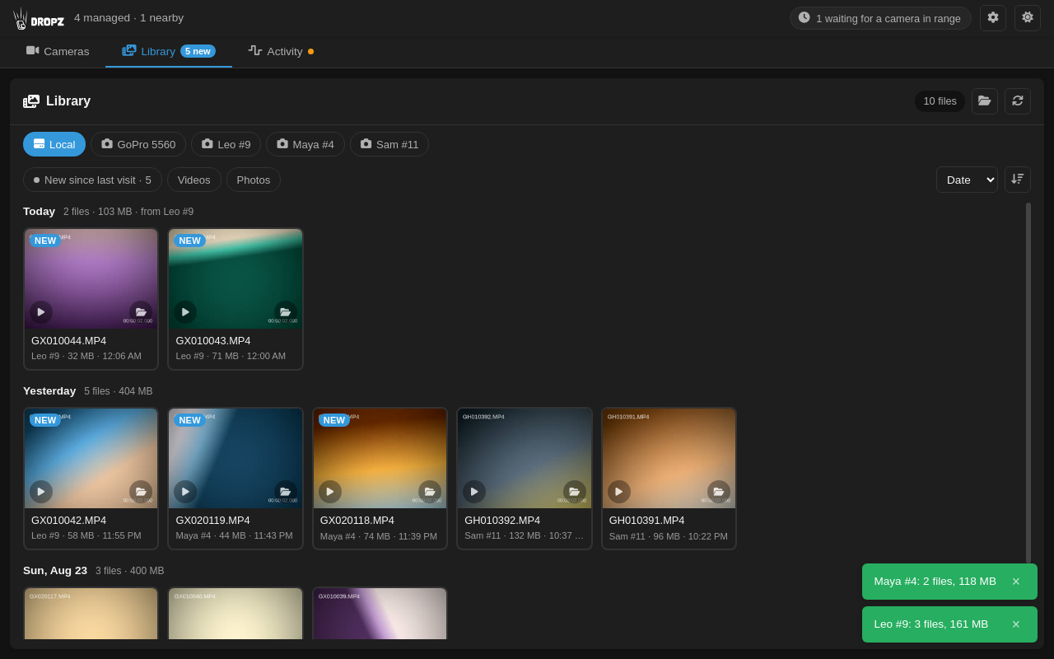Viewport: 1054px width, 659px height.
Task: Play the GH010392.MP4 video
Action: (x=474, y=492)
